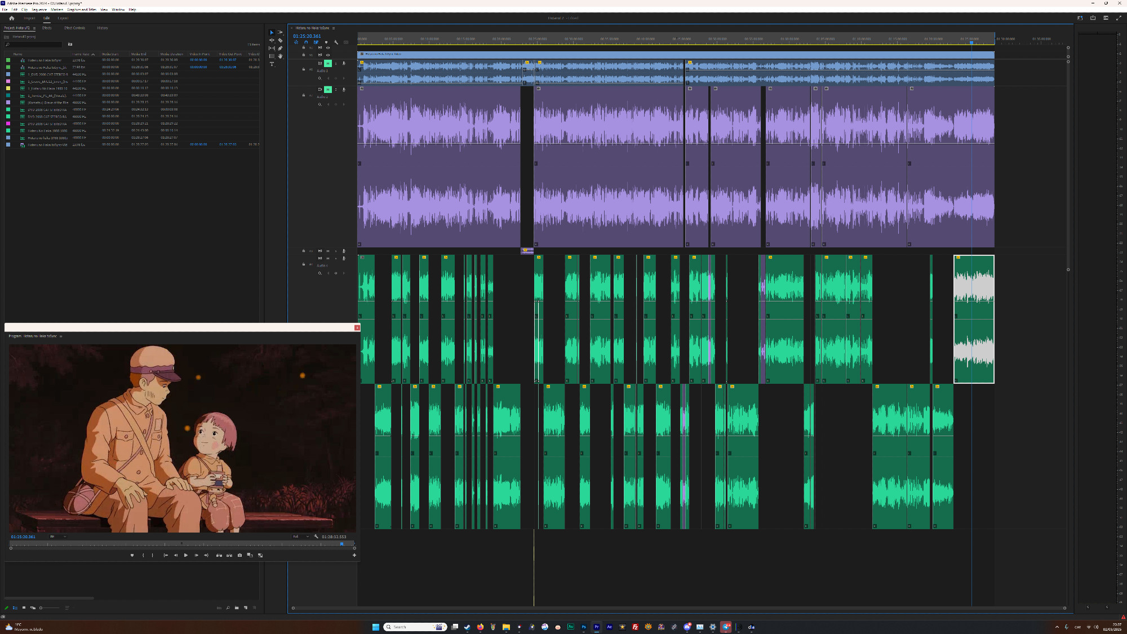Toggle insert sequences as nests option
This screenshot has height=634, width=1127.
[x=296, y=42]
